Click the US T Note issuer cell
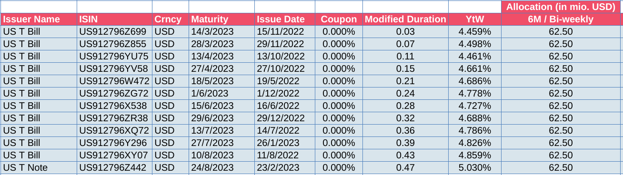 [39, 168]
